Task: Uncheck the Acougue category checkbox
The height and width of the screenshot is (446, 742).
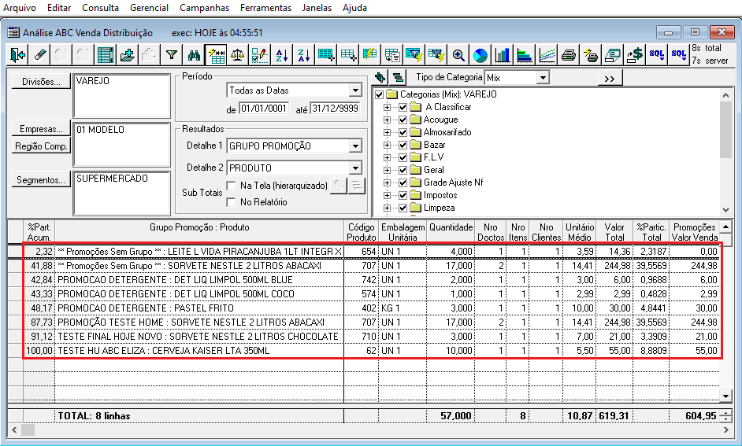Action: [403, 120]
